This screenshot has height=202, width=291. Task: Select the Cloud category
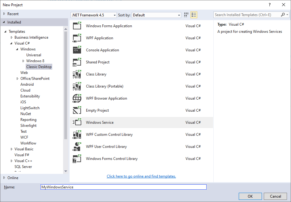point(25,90)
